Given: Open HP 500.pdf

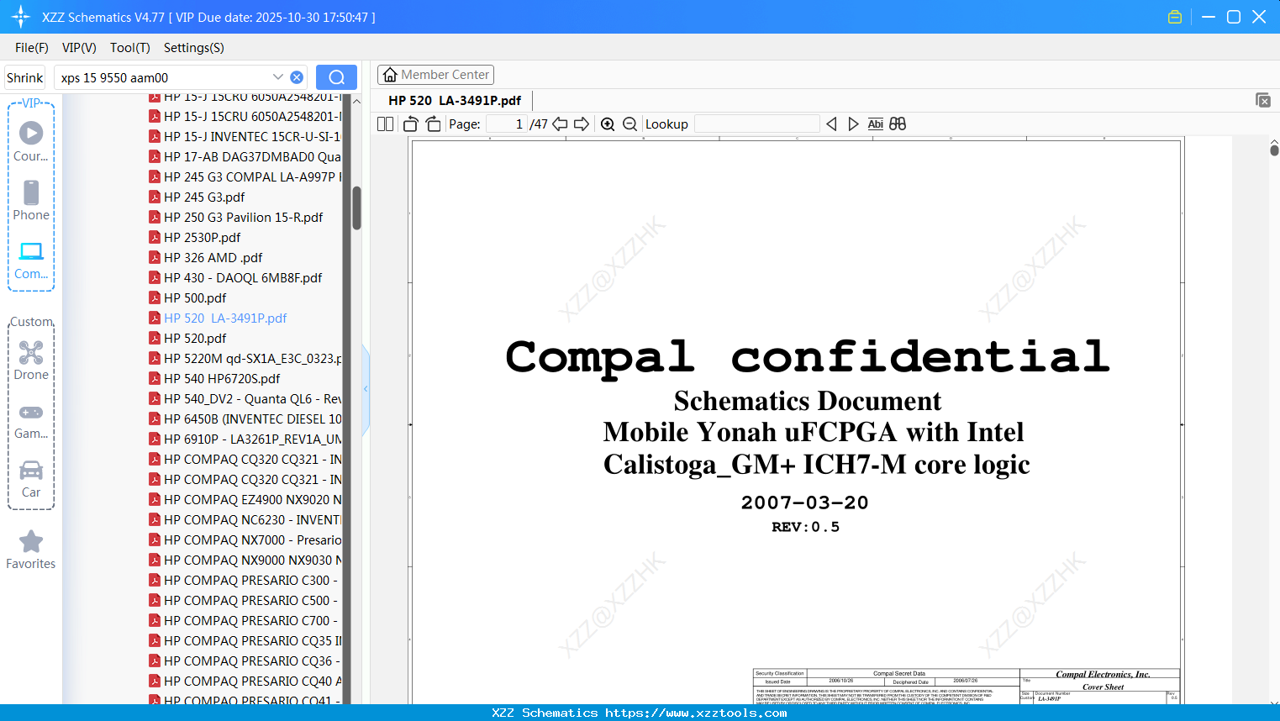Looking at the screenshot, I should coord(187,297).
